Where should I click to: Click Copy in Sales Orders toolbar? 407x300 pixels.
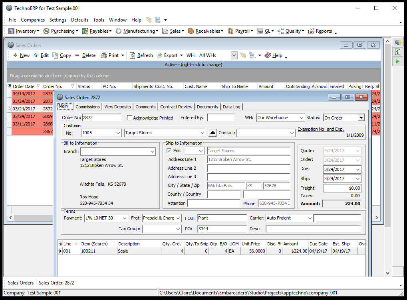point(62,55)
